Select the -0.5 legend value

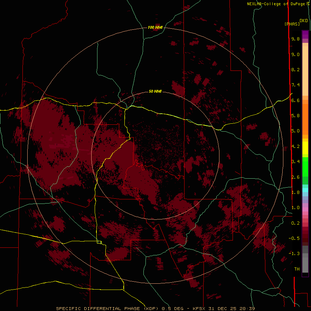click(x=294, y=238)
